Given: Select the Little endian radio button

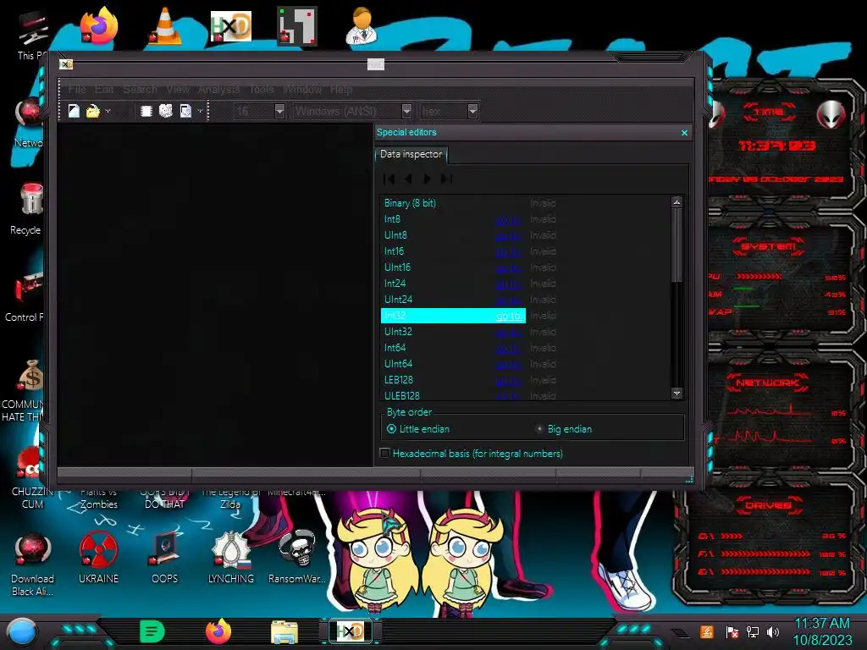Looking at the screenshot, I should coord(391,429).
